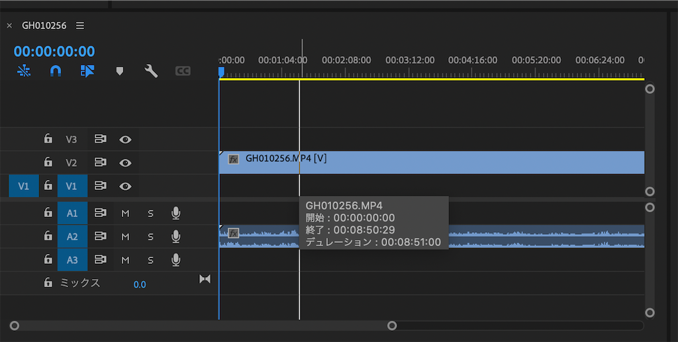Open the GH010256 panel menu

80,26
